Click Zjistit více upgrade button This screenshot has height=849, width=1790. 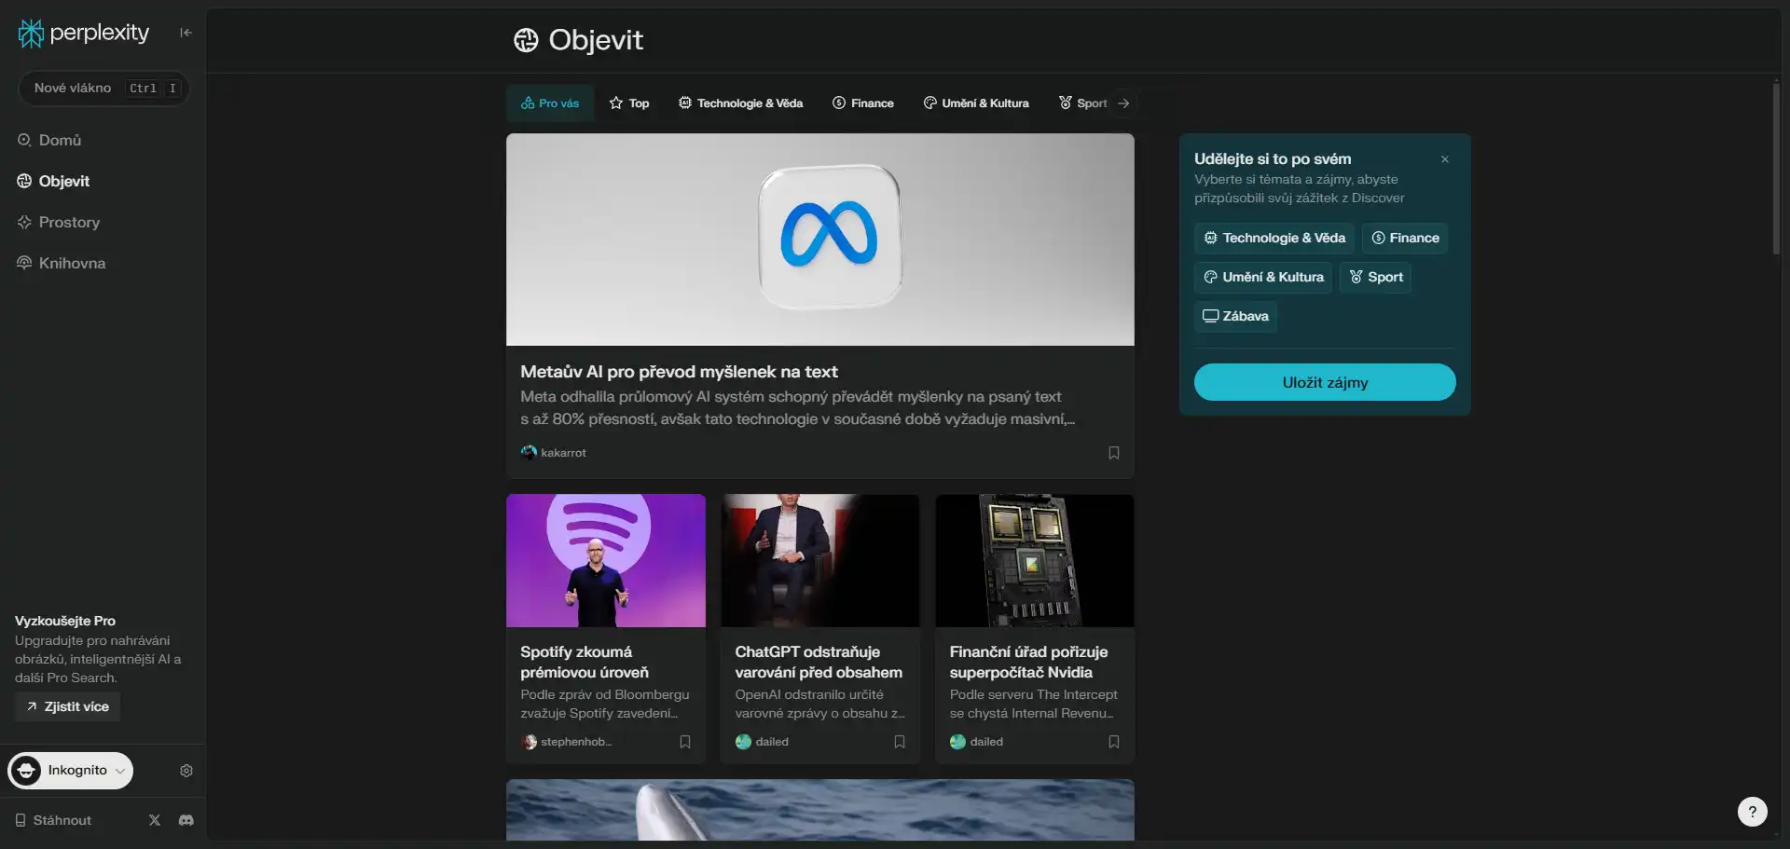[67, 706]
